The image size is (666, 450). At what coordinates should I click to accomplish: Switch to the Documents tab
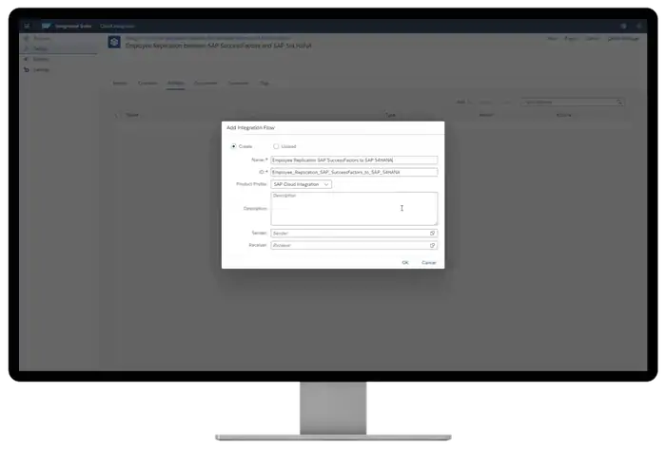click(x=206, y=84)
